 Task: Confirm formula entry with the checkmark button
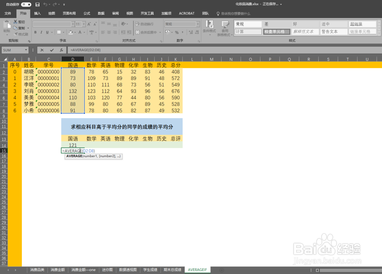(52, 50)
